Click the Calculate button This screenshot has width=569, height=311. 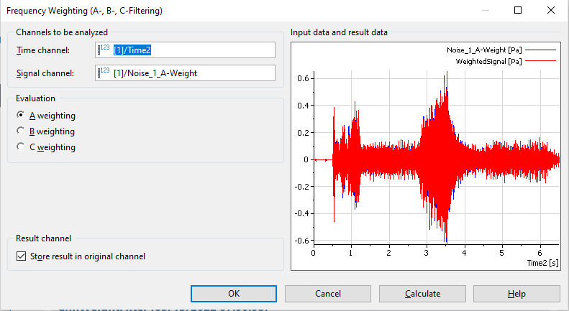(x=422, y=294)
